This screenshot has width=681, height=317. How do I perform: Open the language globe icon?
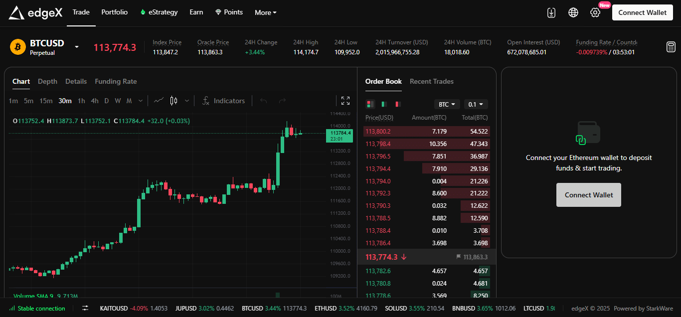pos(573,12)
